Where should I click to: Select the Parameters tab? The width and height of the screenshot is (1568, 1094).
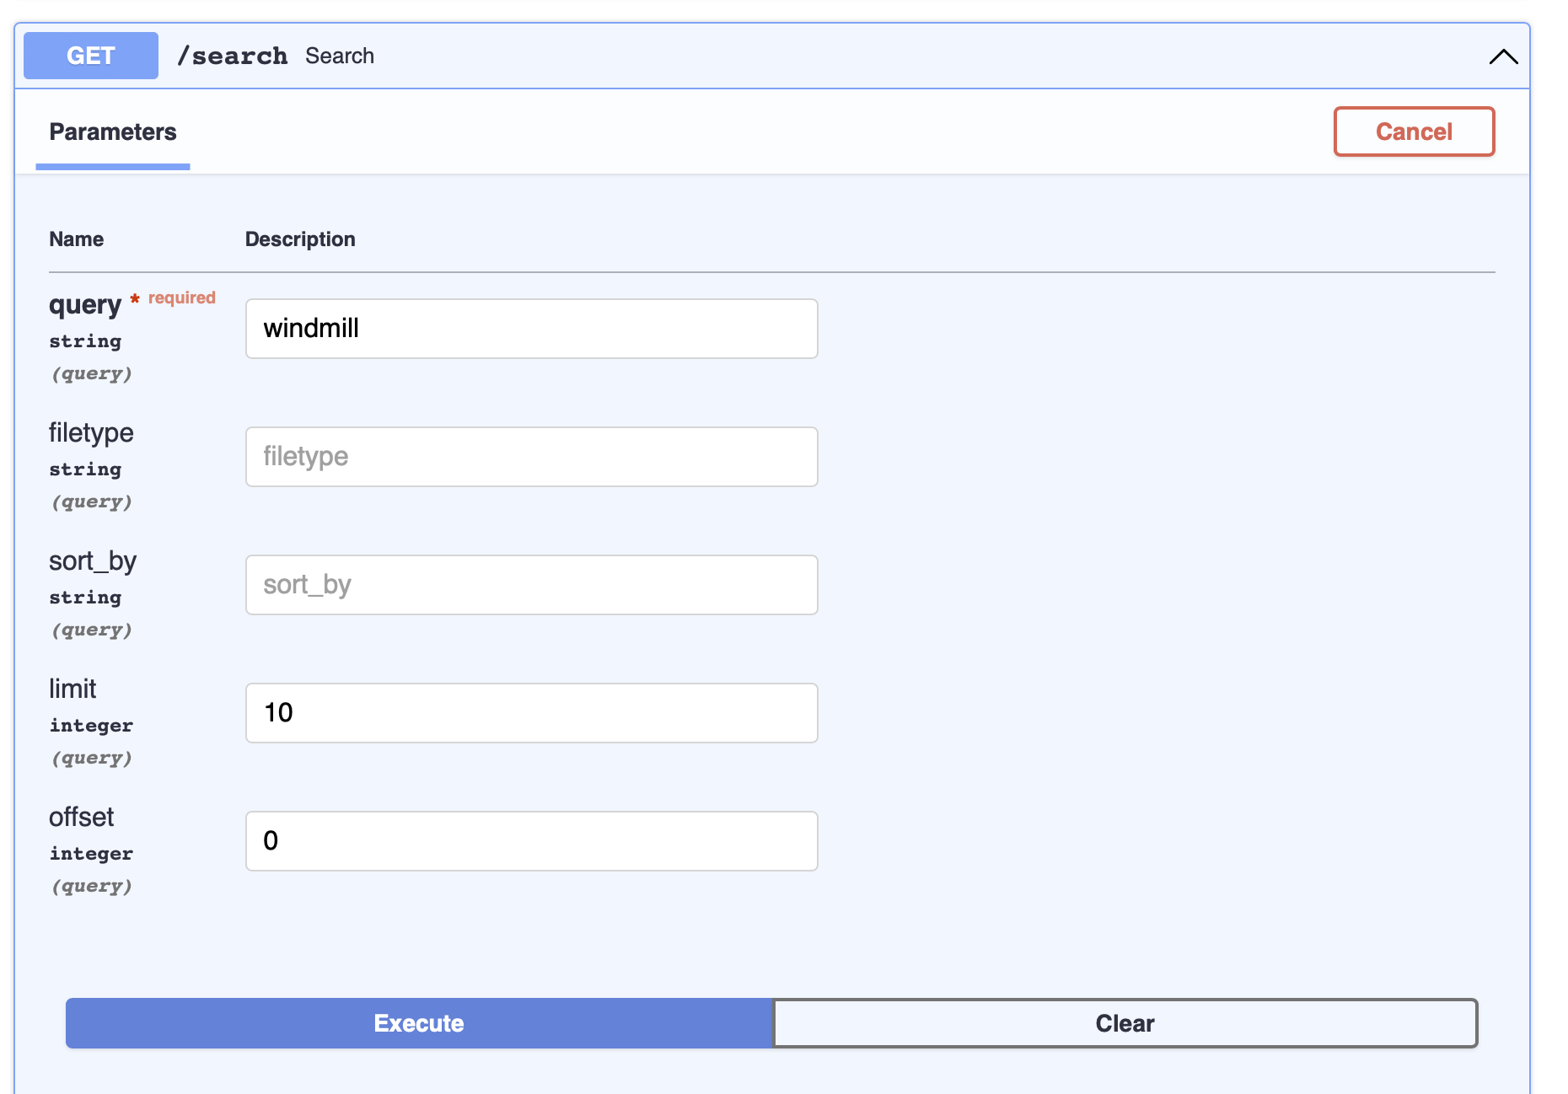tap(113, 132)
